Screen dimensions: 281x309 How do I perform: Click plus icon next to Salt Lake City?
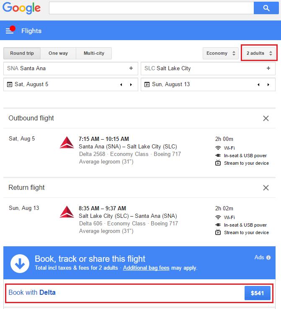pos(268,68)
